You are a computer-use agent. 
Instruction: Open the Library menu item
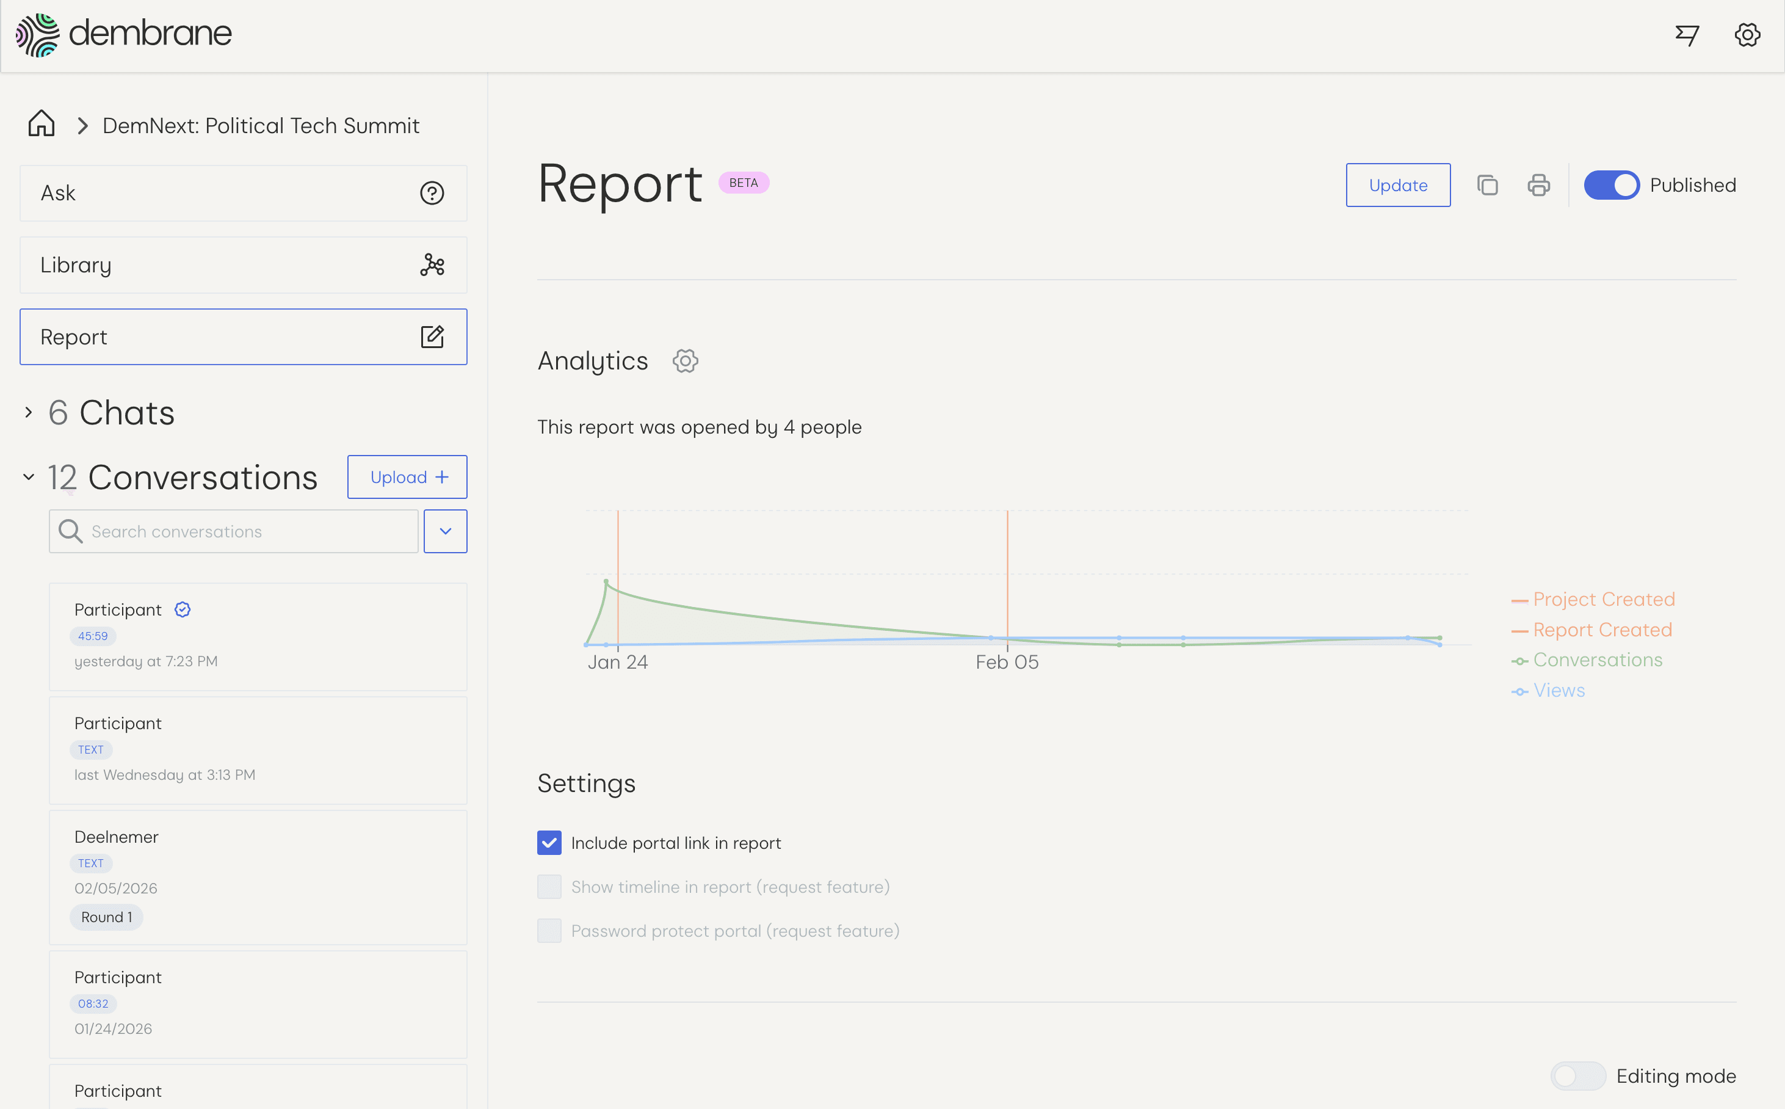pos(242,265)
